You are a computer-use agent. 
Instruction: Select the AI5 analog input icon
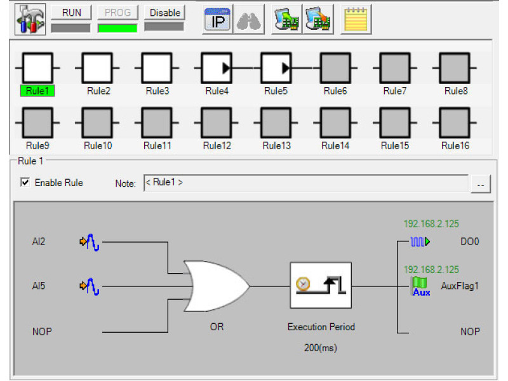[89, 286]
